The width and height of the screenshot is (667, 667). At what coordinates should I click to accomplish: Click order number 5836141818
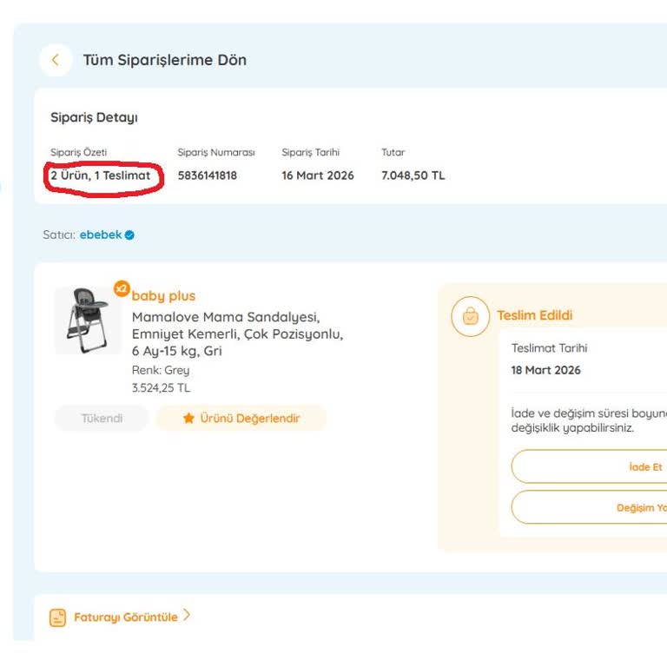coord(207,175)
